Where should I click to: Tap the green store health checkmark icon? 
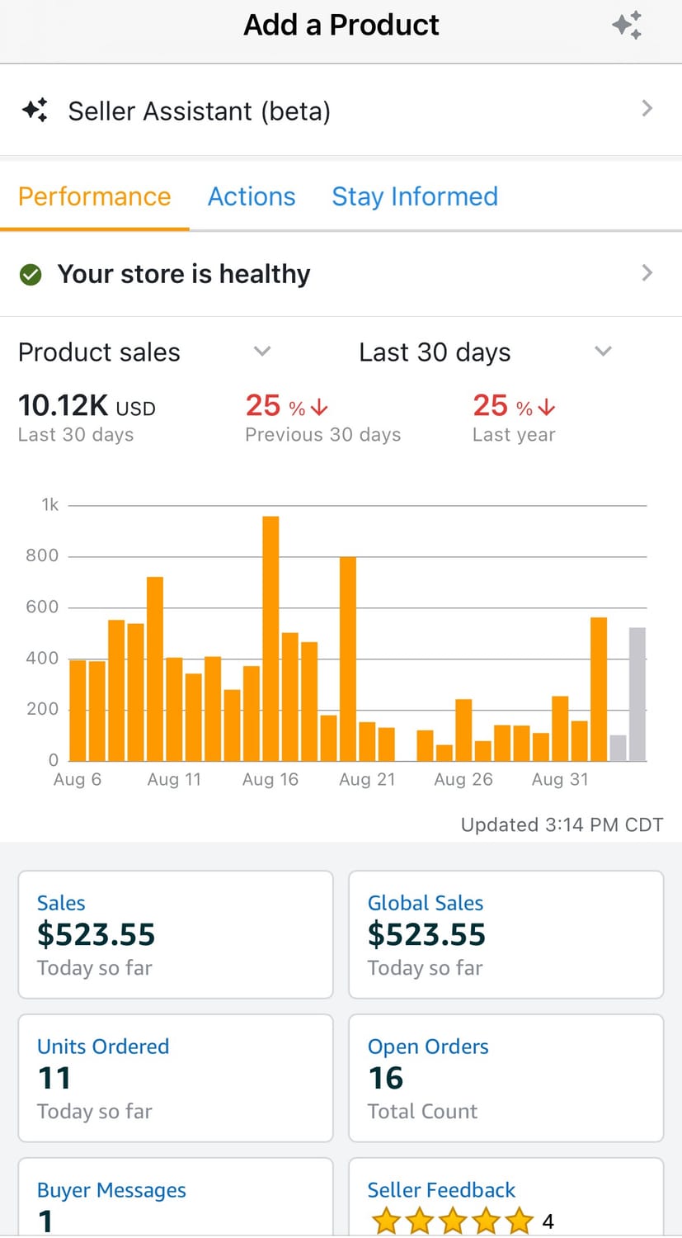click(31, 274)
